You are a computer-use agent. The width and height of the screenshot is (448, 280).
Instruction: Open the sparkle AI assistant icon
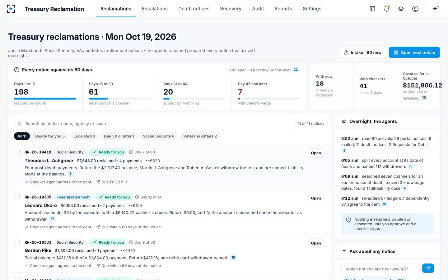pos(436,8)
